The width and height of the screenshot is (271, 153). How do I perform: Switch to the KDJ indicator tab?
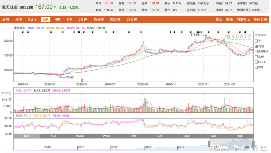click(x=53, y=136)
